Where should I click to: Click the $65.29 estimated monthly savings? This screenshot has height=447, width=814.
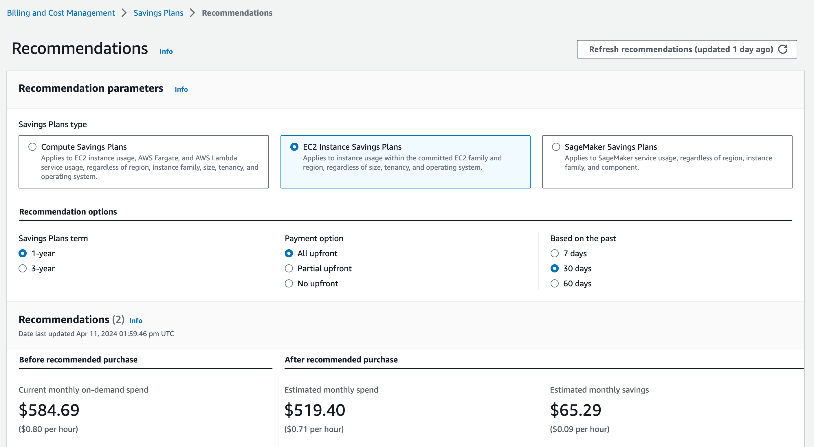[x=575, y=410]
